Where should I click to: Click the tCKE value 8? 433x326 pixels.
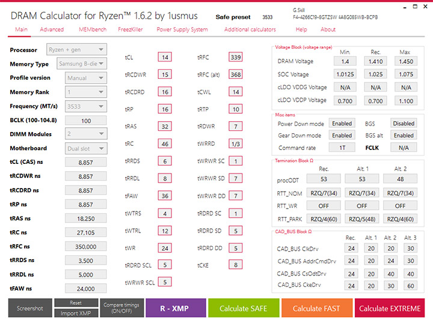tap(236, 265)
